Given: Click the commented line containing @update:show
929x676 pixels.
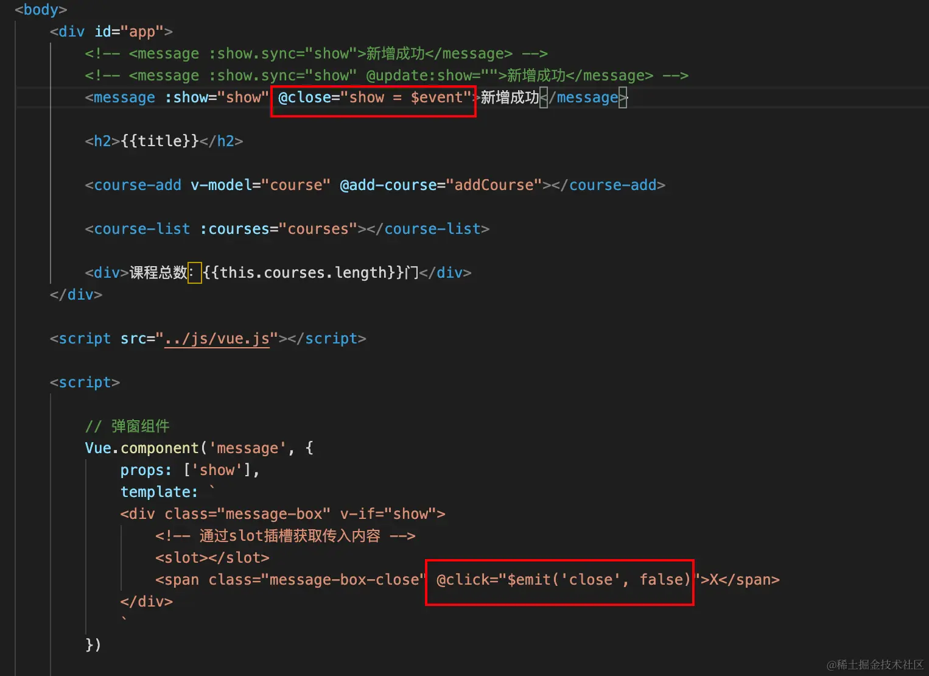Looking at the screenshot, I should point(387,76).
